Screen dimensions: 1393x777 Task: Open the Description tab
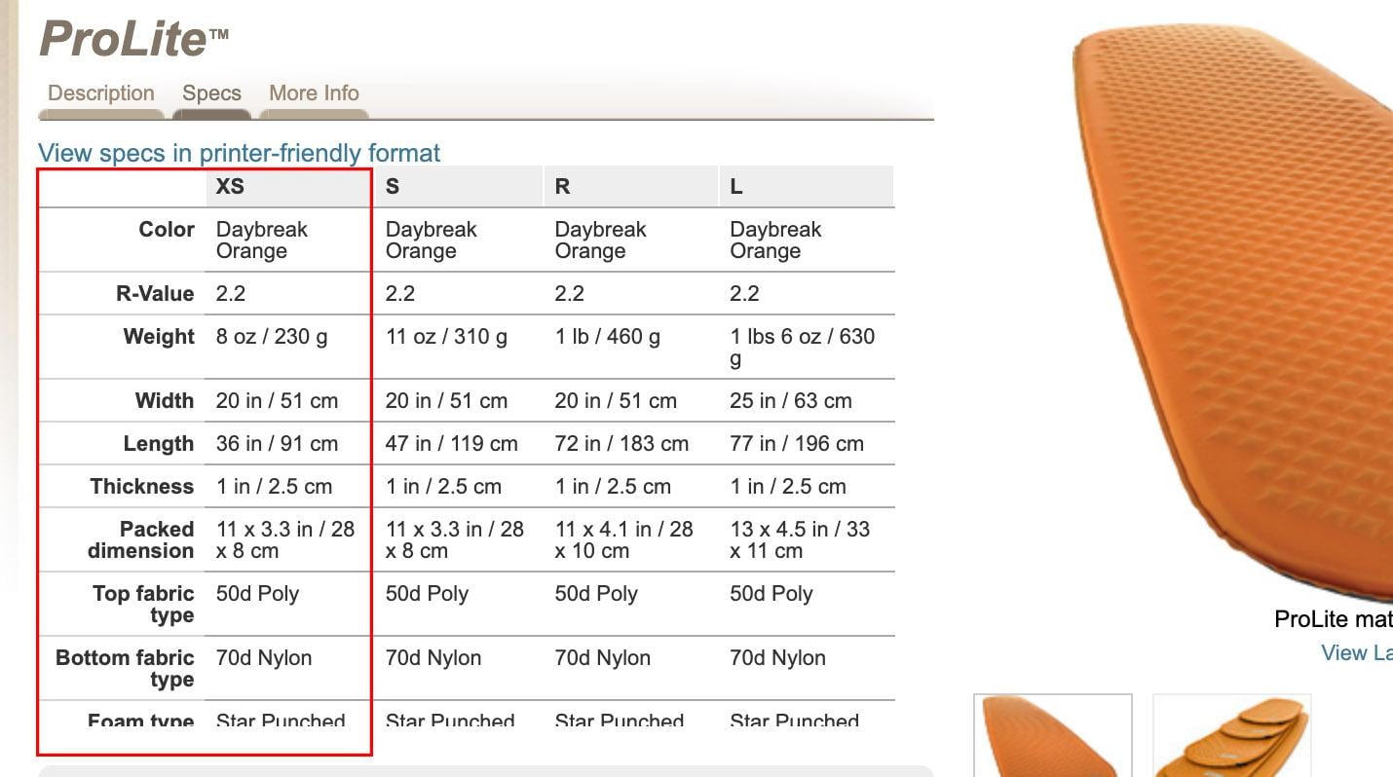pyautogui.click(x=101, y=93)
